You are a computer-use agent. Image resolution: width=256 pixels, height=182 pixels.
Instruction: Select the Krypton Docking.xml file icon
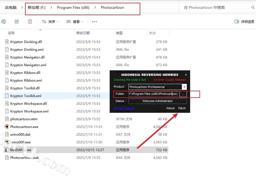point(7,50)
